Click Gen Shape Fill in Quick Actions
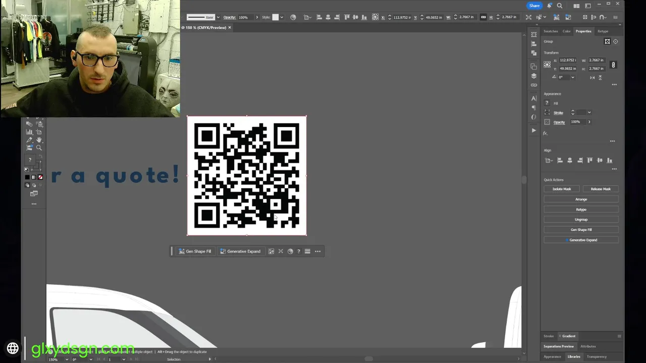Screen dimensions: 646x363 click(x=581, y=229)
